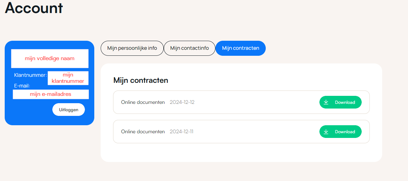This screenshot has width=408, height=181.
Task: Log out with the Uitloggen button
Action: click(68, 110)
